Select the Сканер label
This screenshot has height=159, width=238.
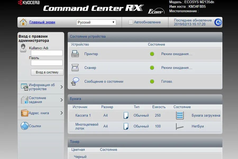pos(90,68)
